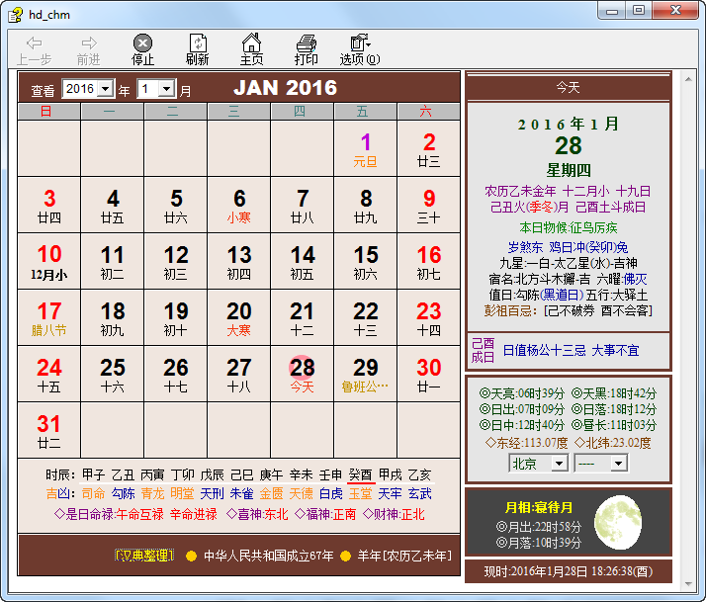The image size is (706, 602).
Task: Select January 23 十四 cell
Action: click(429, 318)
